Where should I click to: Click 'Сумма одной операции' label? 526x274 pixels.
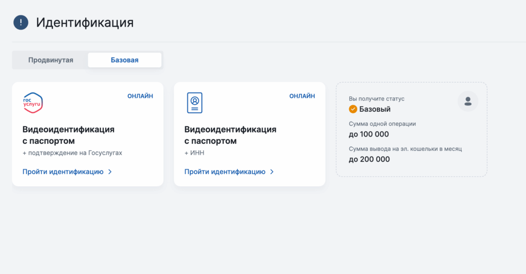point(382,124)
